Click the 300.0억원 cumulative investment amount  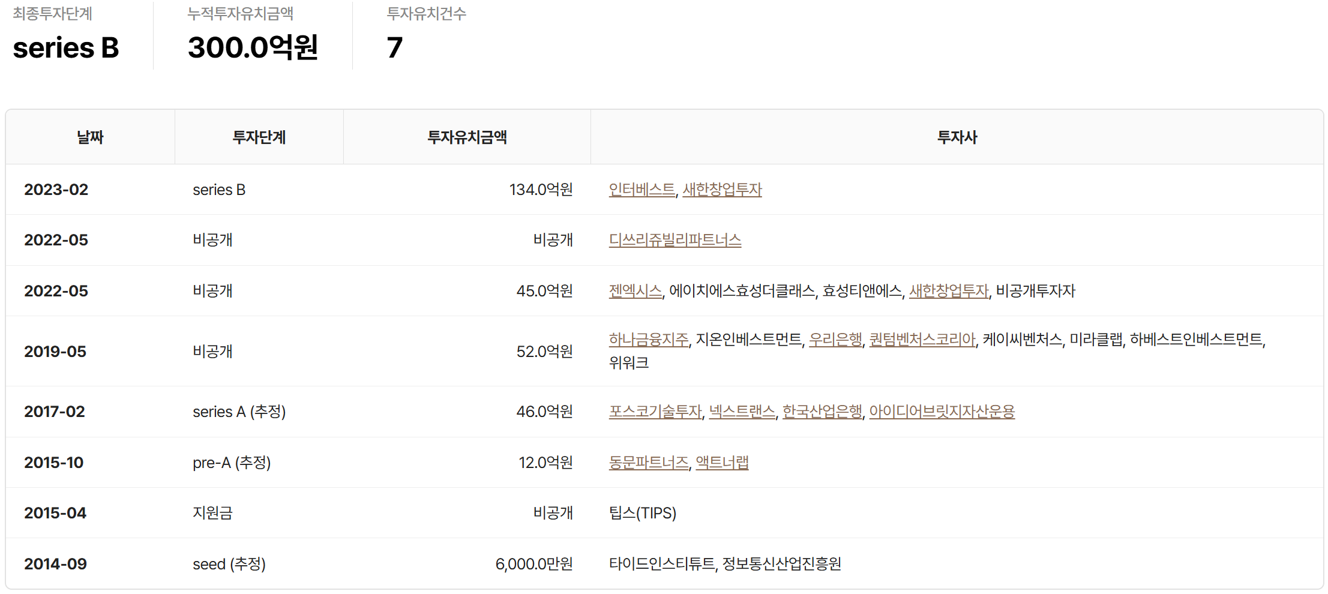click(x=253, y=47)
